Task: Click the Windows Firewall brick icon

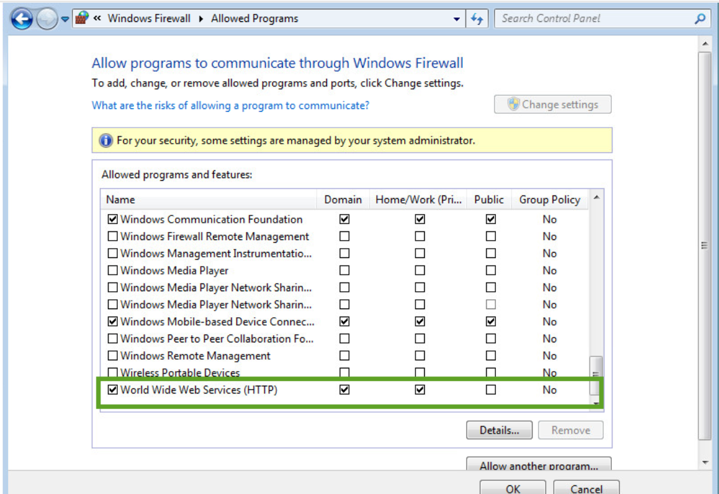Action: tap(82, 19)
